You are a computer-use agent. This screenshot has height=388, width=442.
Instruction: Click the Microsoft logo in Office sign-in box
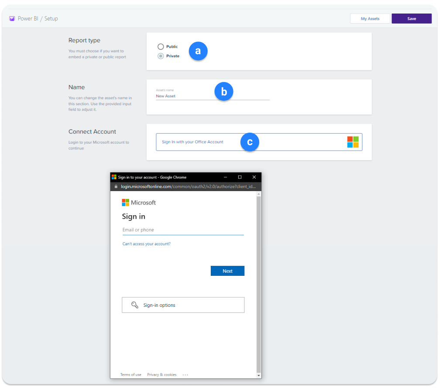(x=353, y=142)
